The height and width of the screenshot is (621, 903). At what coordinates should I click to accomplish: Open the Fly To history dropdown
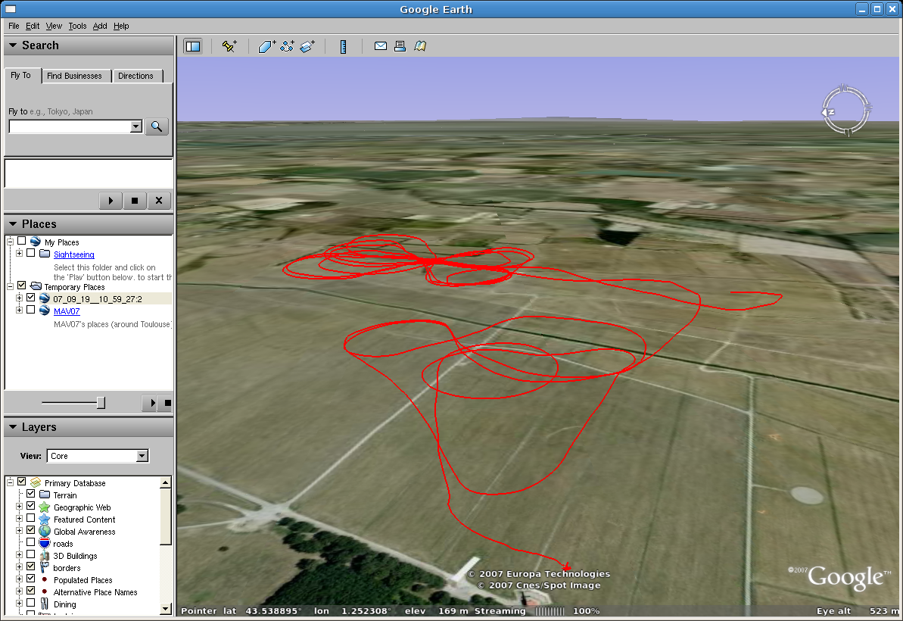tap(136, 126)
